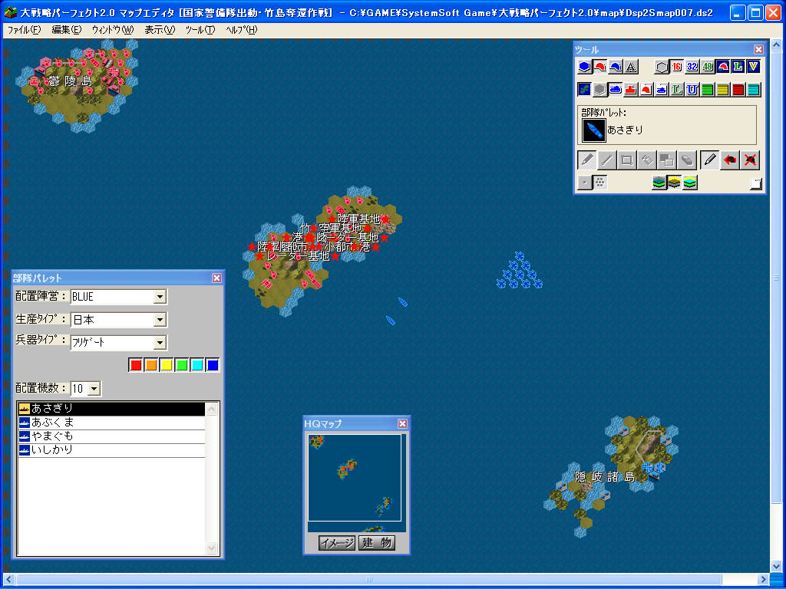Image resolution: width=786 pixels, height=589 pixels.
Task: Select the yellow striped layer icon
Action: pos(723,90)
